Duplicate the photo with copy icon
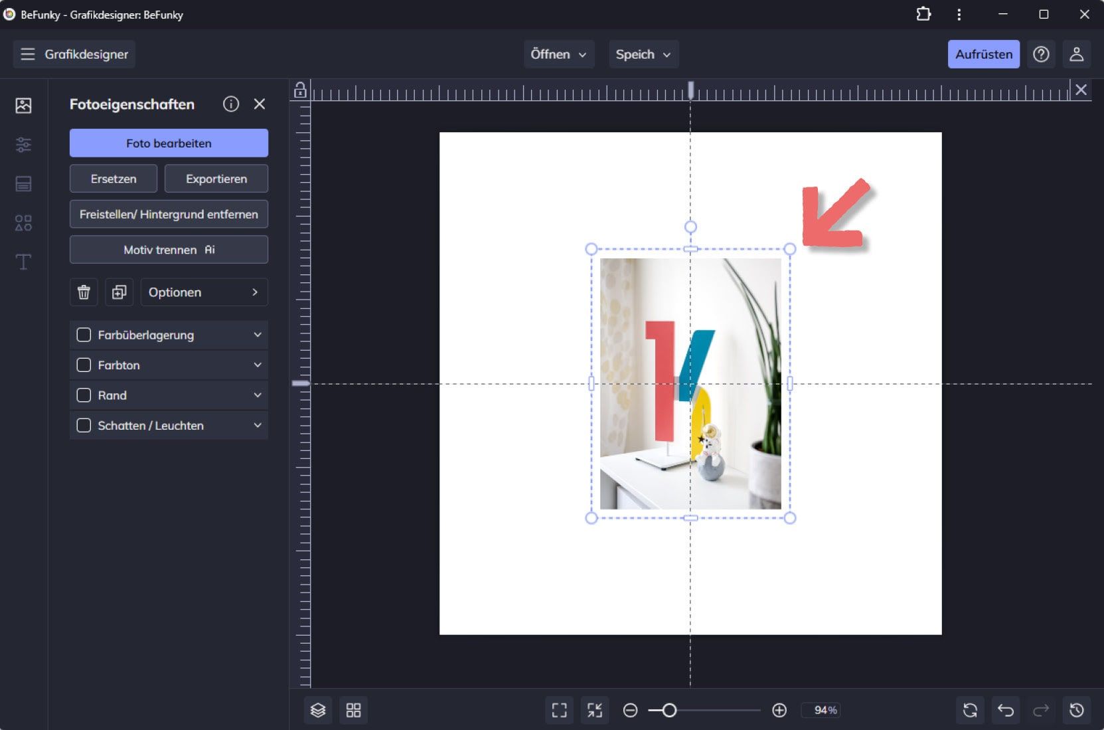 point(119,292)
